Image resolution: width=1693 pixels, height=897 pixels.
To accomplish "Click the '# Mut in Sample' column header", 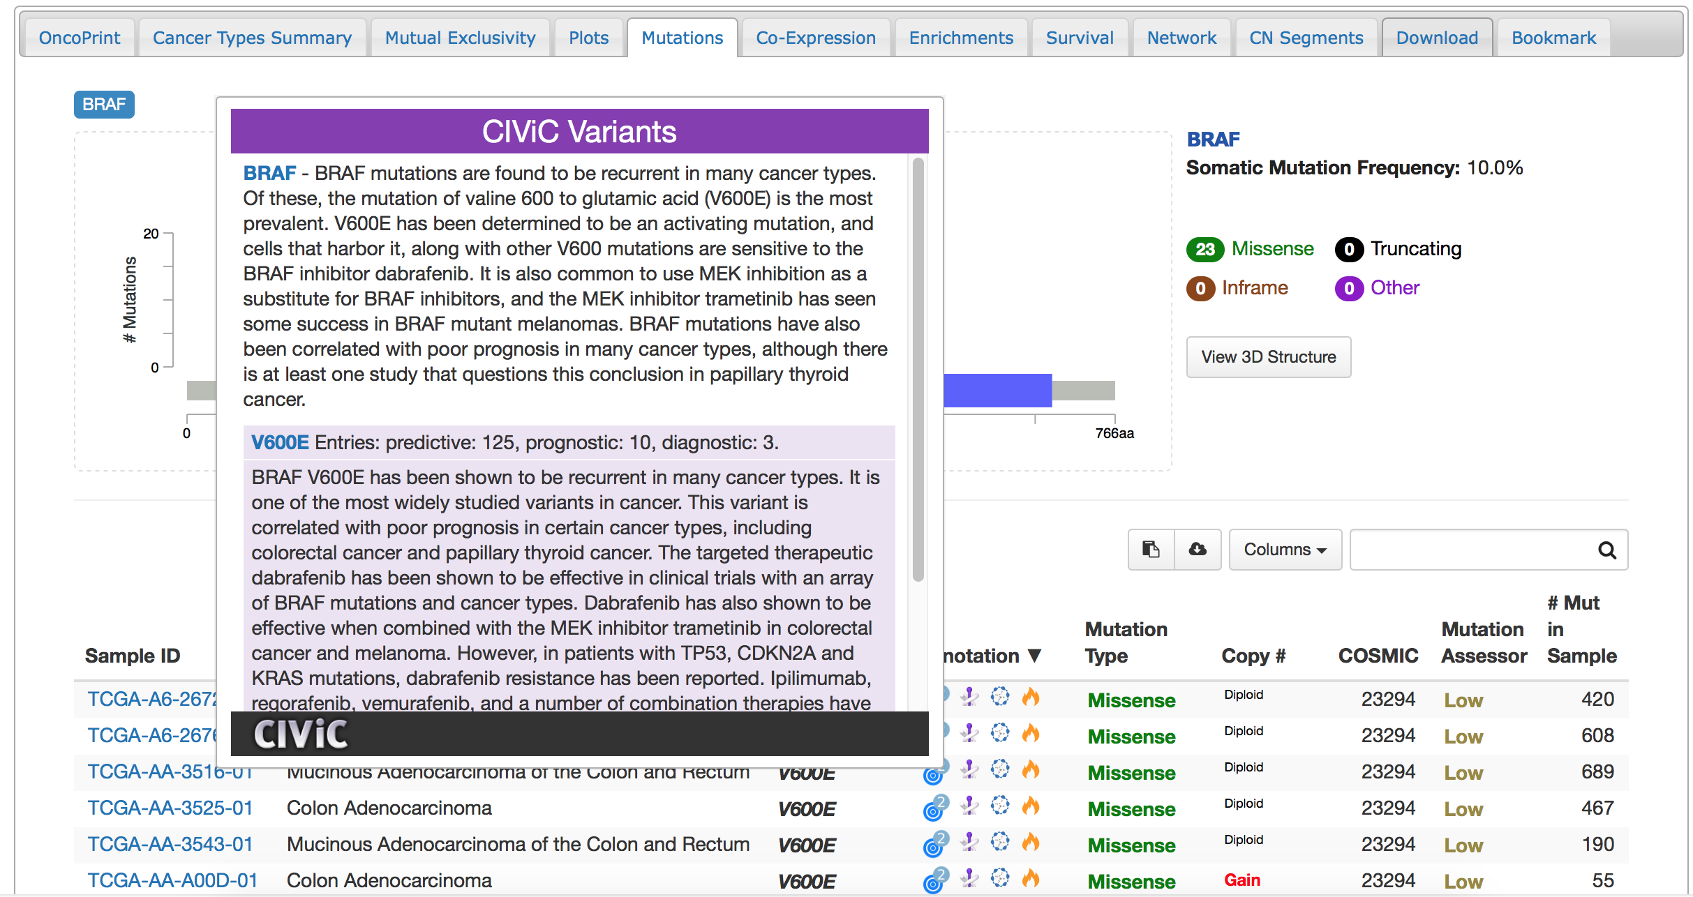I will tap(1582, 629).
